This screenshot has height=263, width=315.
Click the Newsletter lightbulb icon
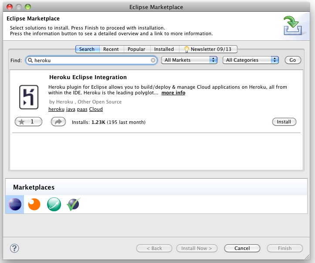(x=186, y=49)
